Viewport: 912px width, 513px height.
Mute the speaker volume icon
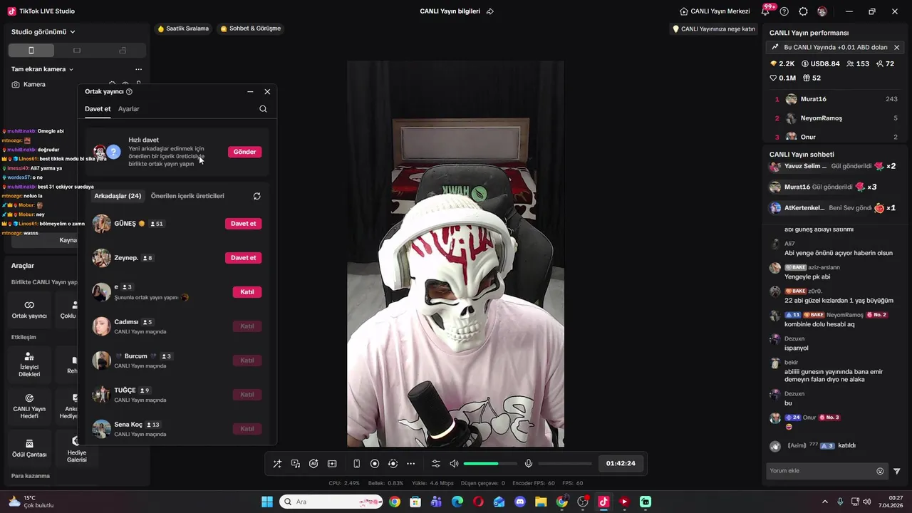tap(454, 464)
